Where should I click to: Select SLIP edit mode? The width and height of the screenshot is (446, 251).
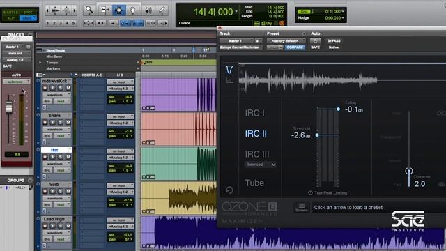pyautogui.click(x=11, y=18)
